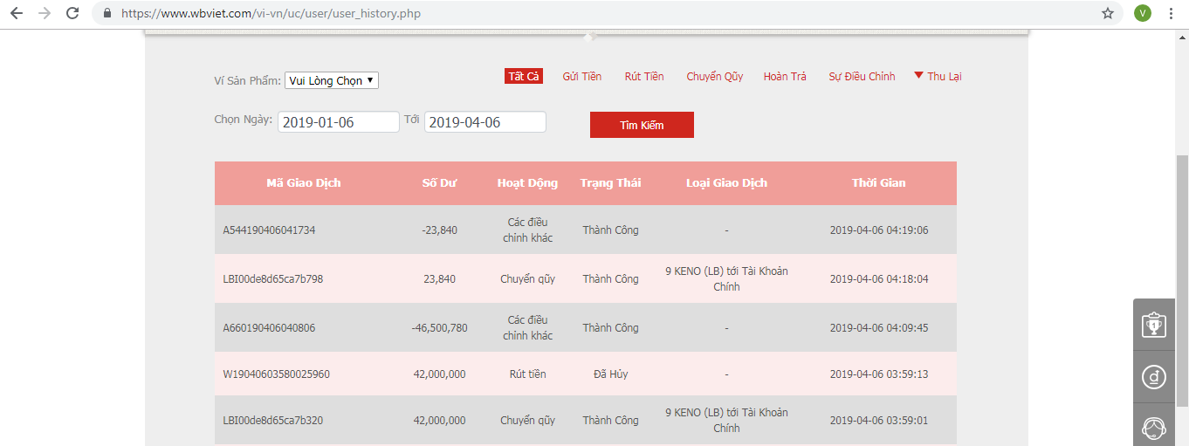Show Hoàn Trả transactions
The height and width of the screenshot is (446, 1189).
785,76
